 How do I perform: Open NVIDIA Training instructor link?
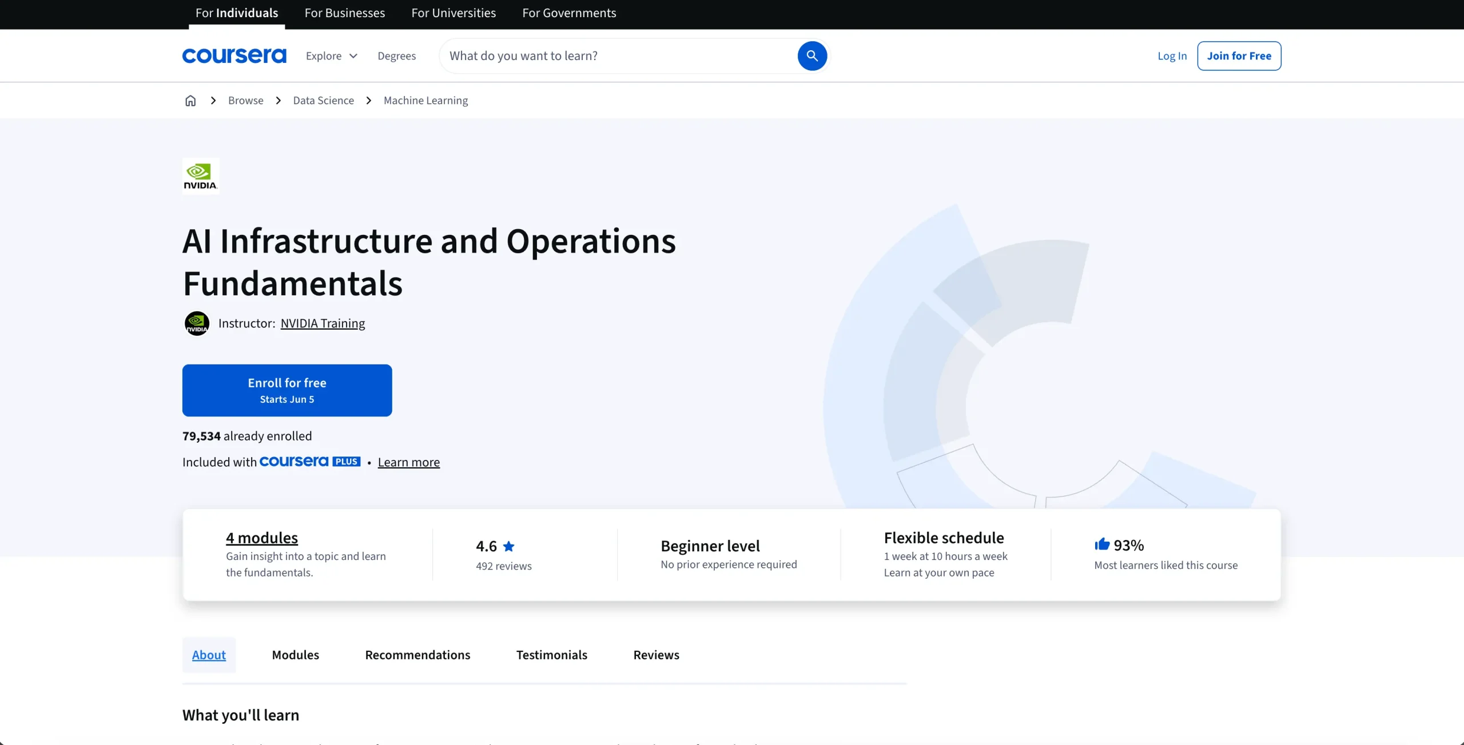click(x=323, y=323)
